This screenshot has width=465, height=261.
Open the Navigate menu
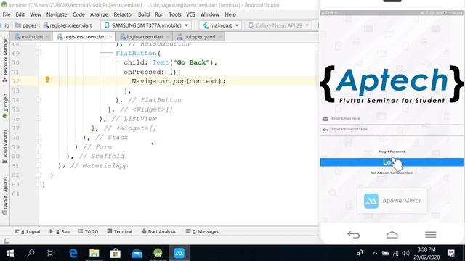tap(57, 14)
